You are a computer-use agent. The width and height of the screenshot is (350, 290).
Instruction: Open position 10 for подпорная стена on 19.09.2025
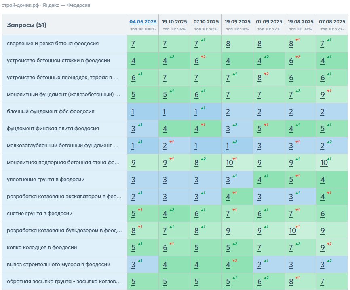tap(229, 163)
